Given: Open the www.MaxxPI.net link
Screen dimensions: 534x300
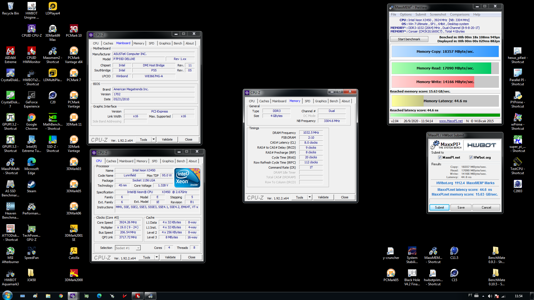Looking at the screenshot, I should pos(451,121).
